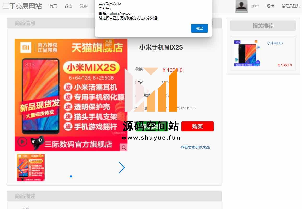This screenshot has width=302, height=209.
Task: Click the user avatar icon
Action: click(241, 6)
